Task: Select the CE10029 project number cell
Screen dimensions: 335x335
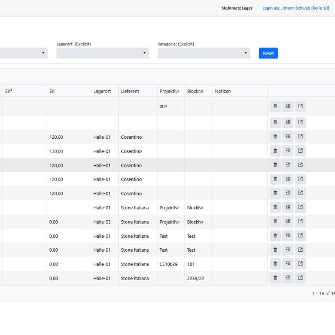Action: tap(171, 264)
